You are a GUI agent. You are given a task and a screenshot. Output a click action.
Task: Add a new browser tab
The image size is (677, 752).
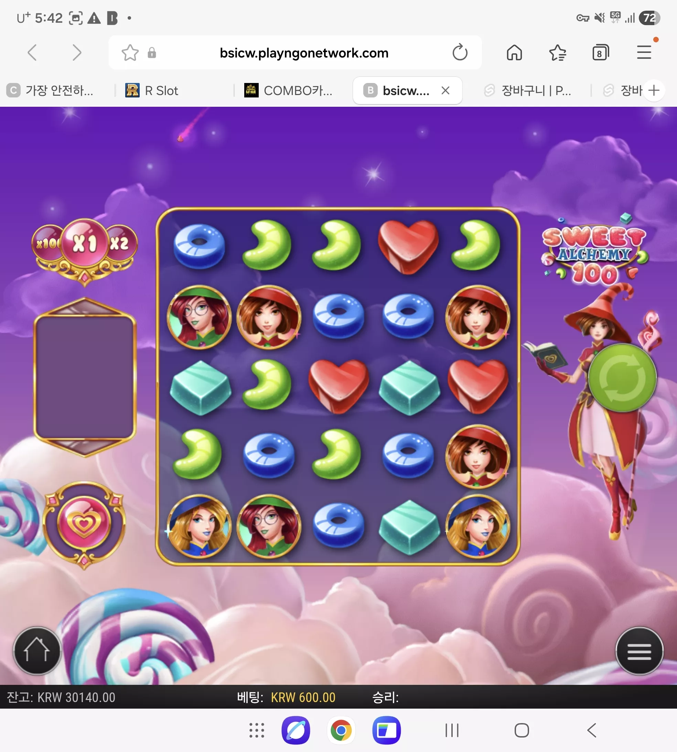654,90
